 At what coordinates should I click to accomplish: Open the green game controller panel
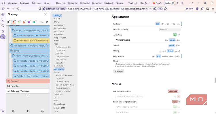(x=34, y=22)
